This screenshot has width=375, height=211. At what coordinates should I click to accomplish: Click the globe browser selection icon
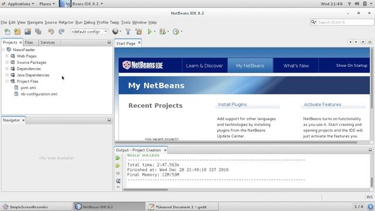115,31
